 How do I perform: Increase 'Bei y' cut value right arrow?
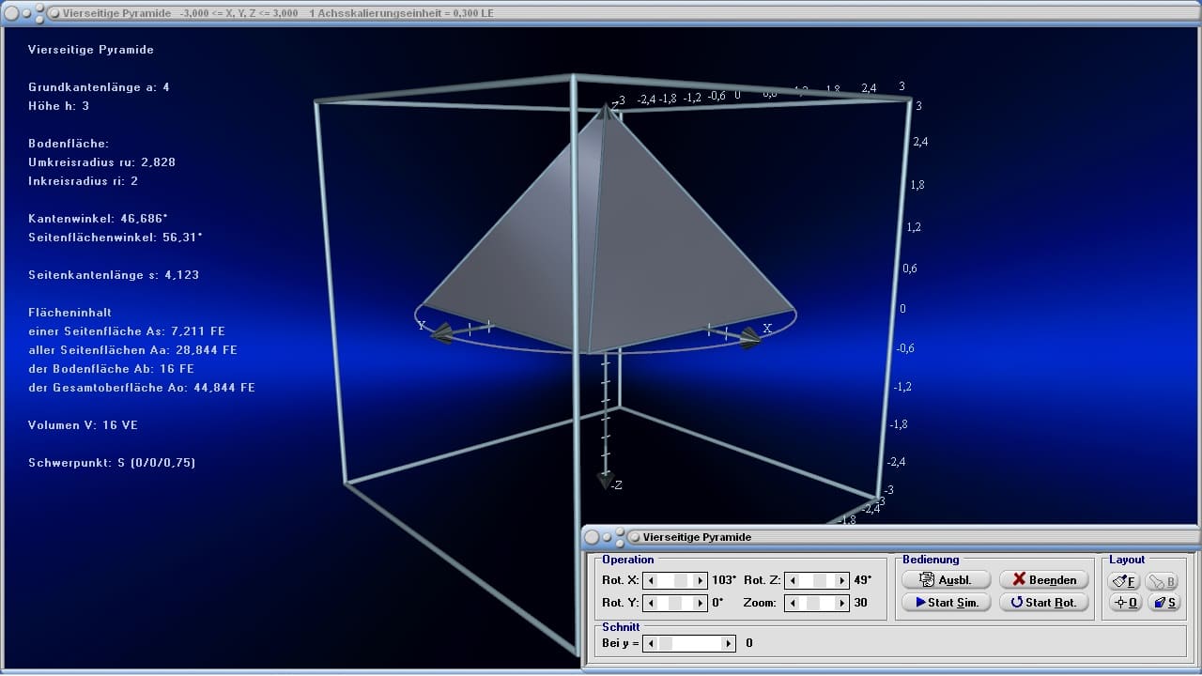[729, 644]
